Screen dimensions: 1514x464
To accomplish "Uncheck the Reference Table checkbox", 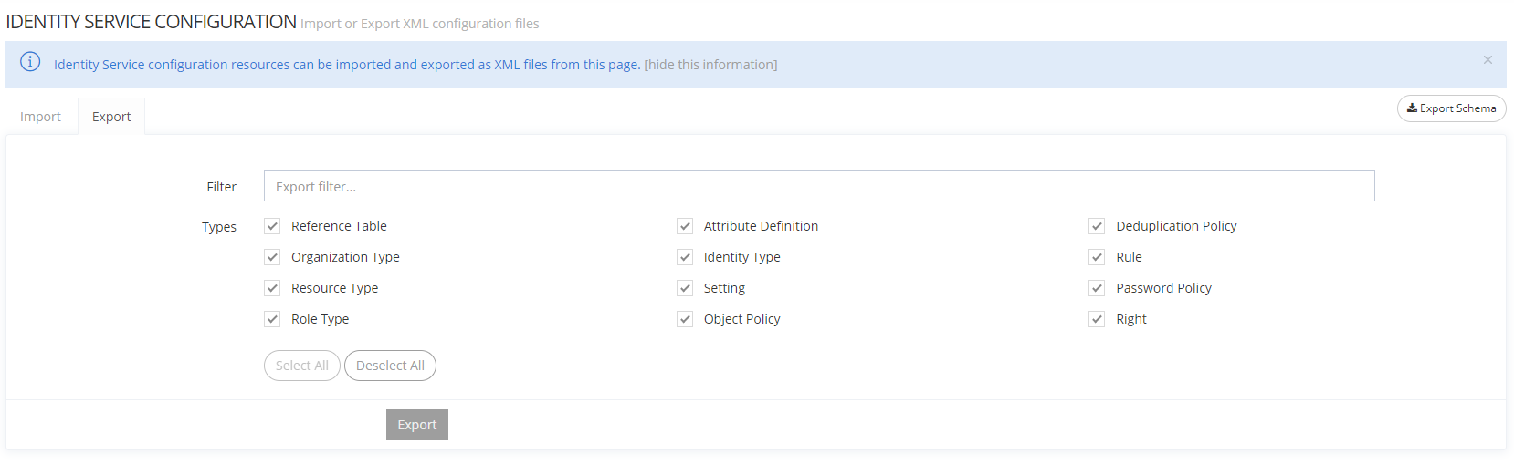I will pyautogui.click(x=272, y=226).
